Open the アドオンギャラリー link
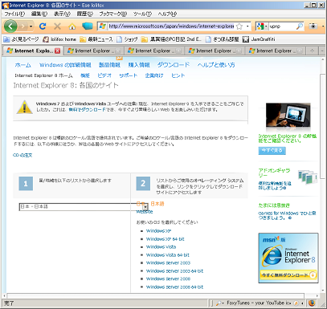The image size is (327, 309). point(274,173)
